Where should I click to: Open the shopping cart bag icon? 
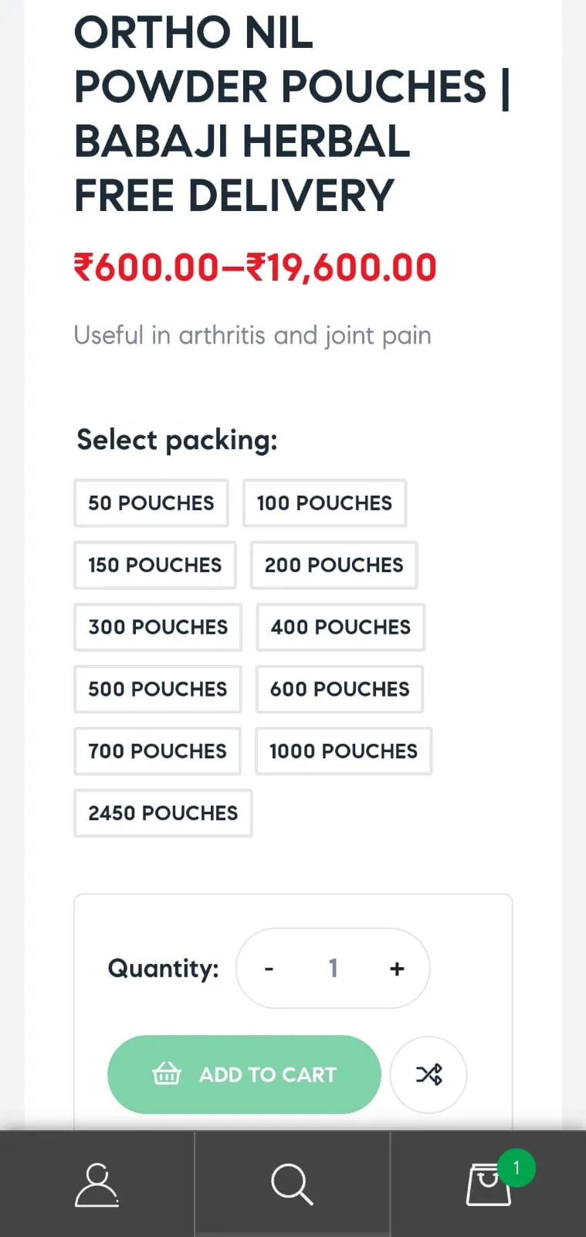[x=488, y=1184]
